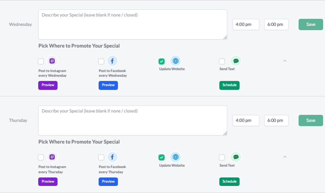Check Post to Facebook every Thursday
Screen dimensions: 325x193
coord(101,158)
